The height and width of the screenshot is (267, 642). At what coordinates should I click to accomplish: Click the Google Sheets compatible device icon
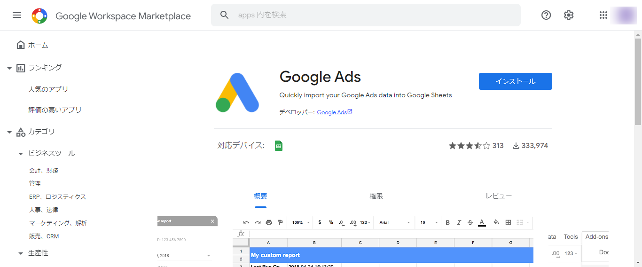pyautogui.click(x=279, y=146)
